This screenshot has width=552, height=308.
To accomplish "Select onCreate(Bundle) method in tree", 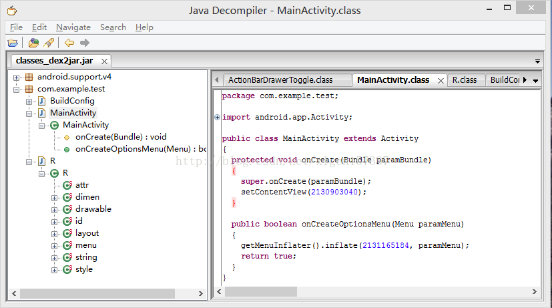I will point(120,137).
